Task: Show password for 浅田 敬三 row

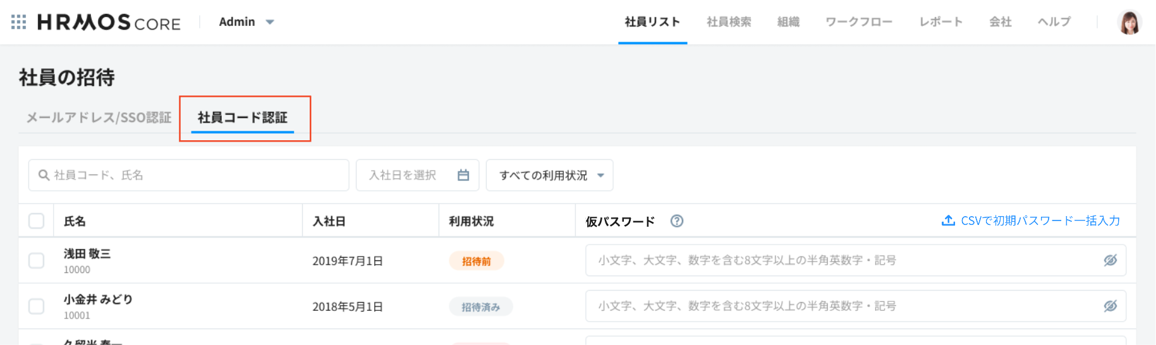Action: (1110, 260)
